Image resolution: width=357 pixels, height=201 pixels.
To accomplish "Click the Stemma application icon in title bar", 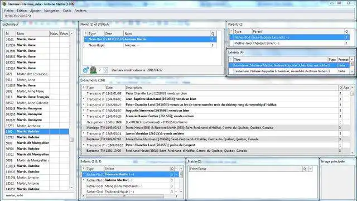I will pos(4,4).
